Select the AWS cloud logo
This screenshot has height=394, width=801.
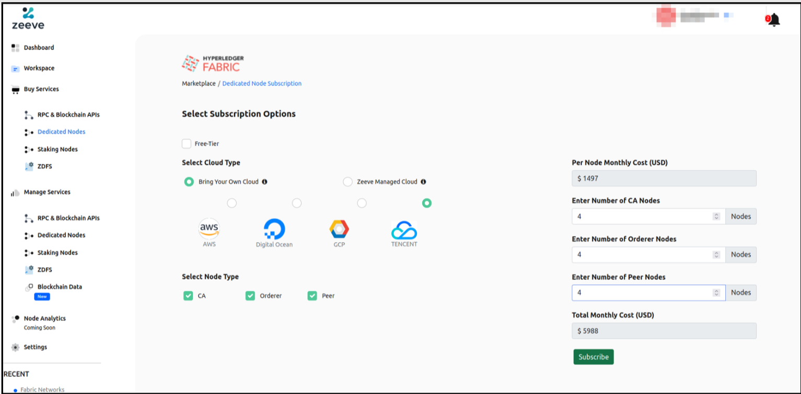tap(209, 230)
